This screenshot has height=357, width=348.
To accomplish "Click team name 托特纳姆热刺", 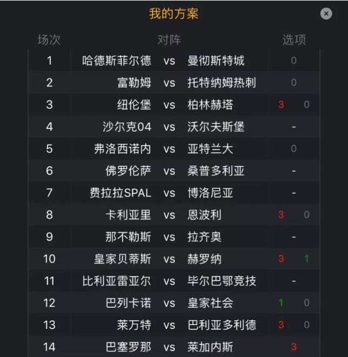I will [x=221, y=82].
